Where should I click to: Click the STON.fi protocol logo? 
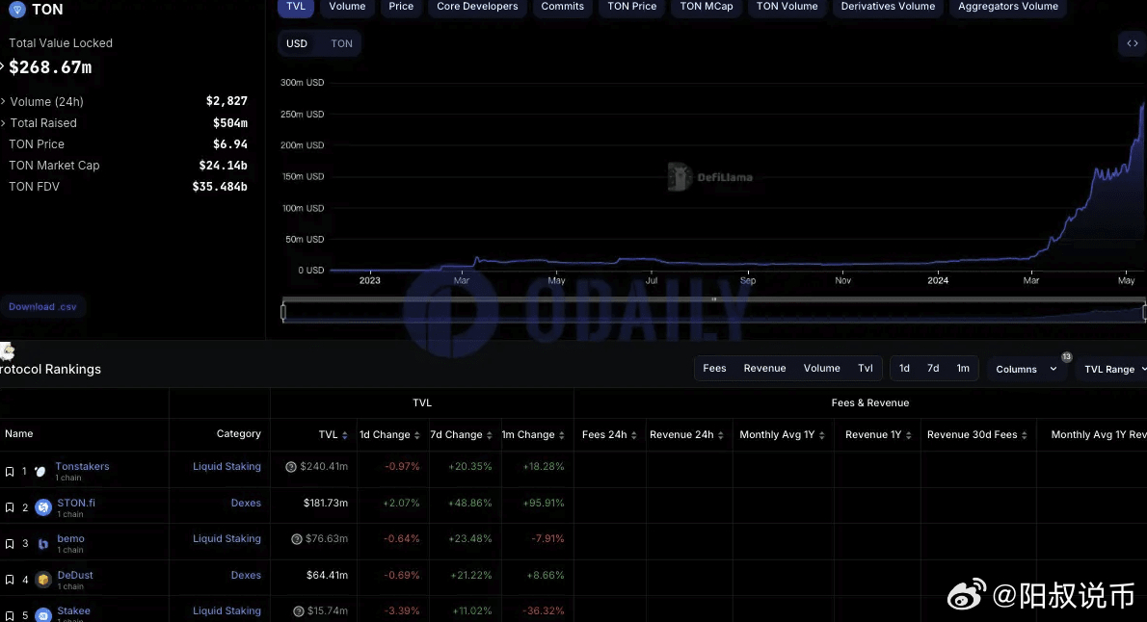[42, 507]
